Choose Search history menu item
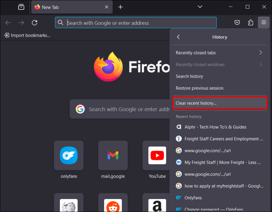This screenshot has height=212, width=272. click(x=220, y=76)
